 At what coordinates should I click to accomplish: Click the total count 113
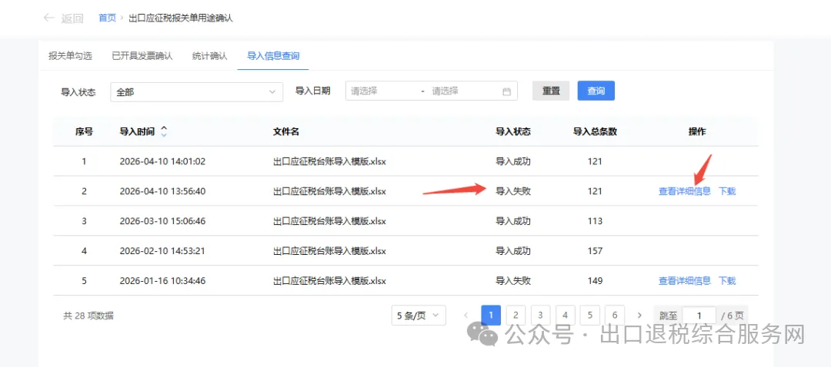tap(595, 221)
